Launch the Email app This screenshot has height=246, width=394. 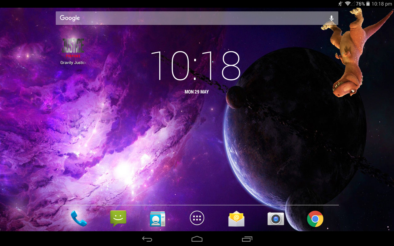pos(236,218)
